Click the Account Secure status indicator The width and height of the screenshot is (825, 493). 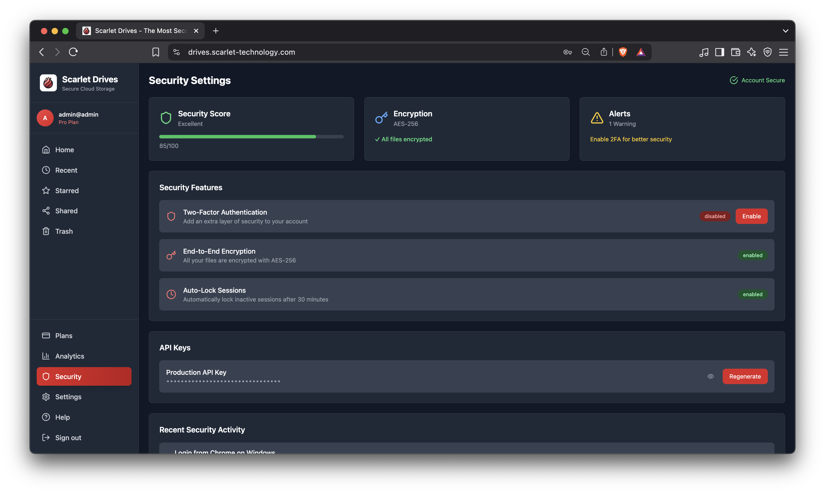(x=757, y=80)
